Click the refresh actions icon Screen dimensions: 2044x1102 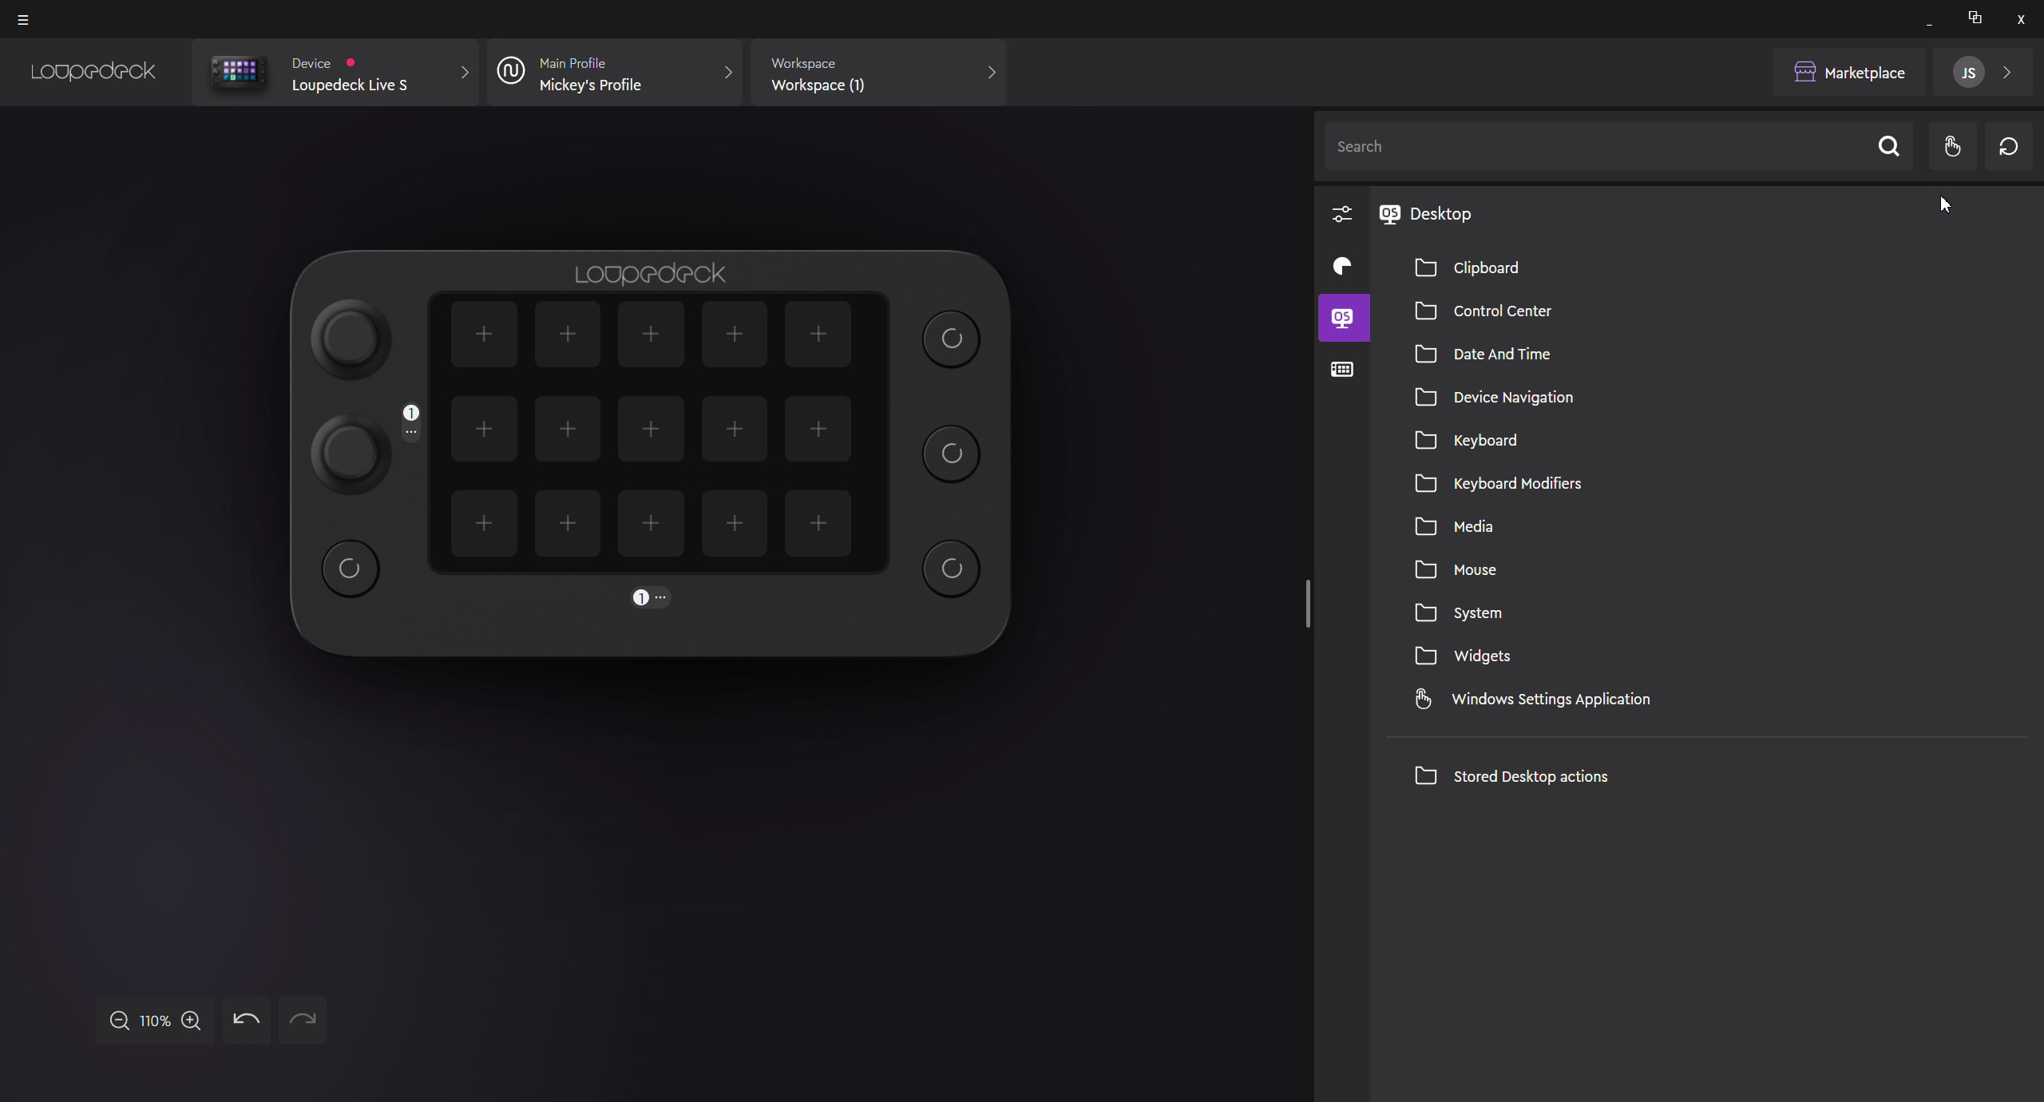tap(2008, 146)
